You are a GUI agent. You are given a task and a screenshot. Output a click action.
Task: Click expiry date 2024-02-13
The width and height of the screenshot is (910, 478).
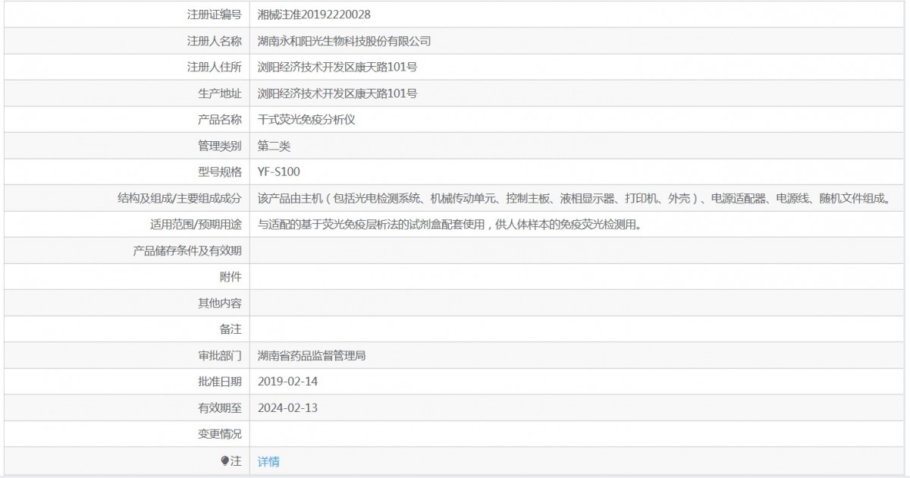point(287,407)
